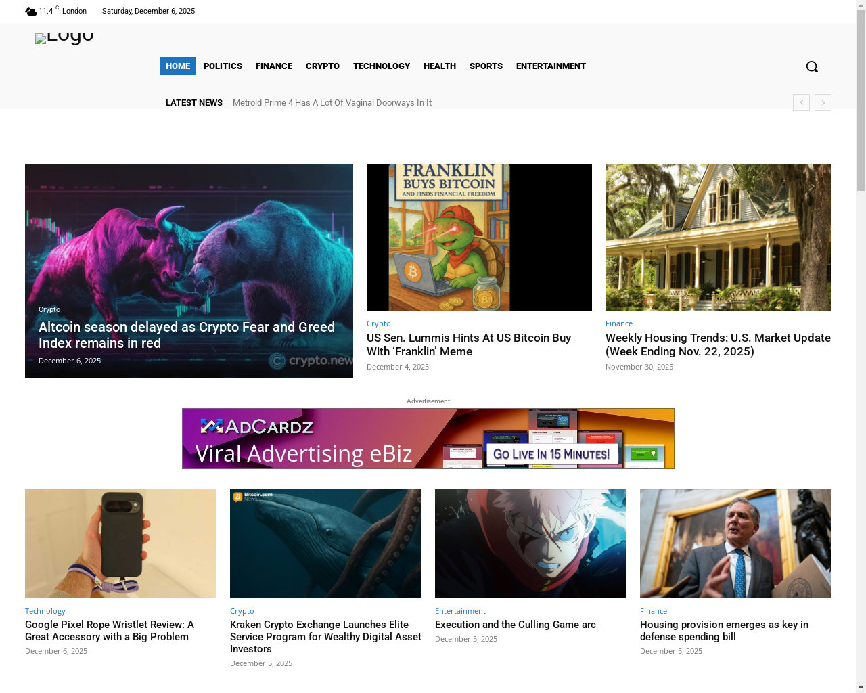Open the Politics menu item
This screenshot has width=866, height=693.
223,66
